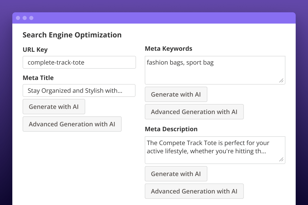Click the Meta Title label

(38, 78)
